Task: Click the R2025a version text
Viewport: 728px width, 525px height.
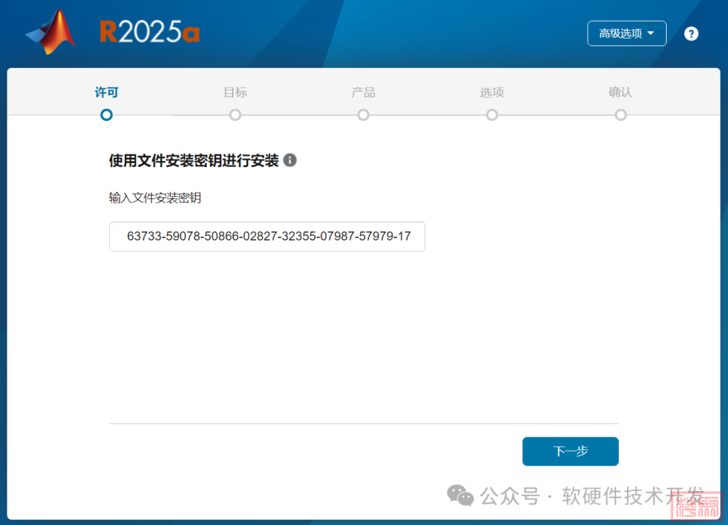Action: 150,32
